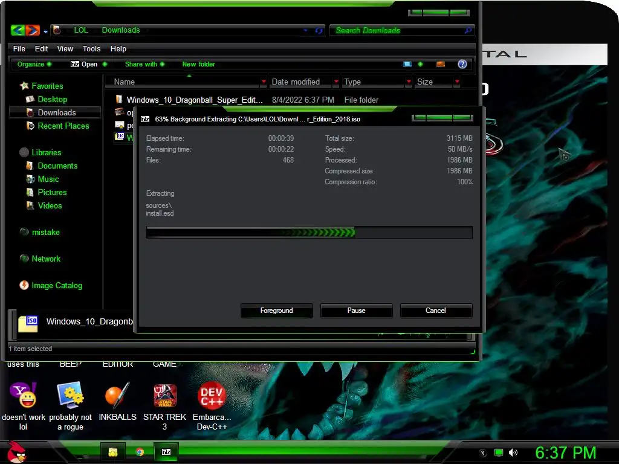The image size is (619, 464).
Task: Switch the 7-Zip extraction to Foreground
Action: tap(276, 311)
